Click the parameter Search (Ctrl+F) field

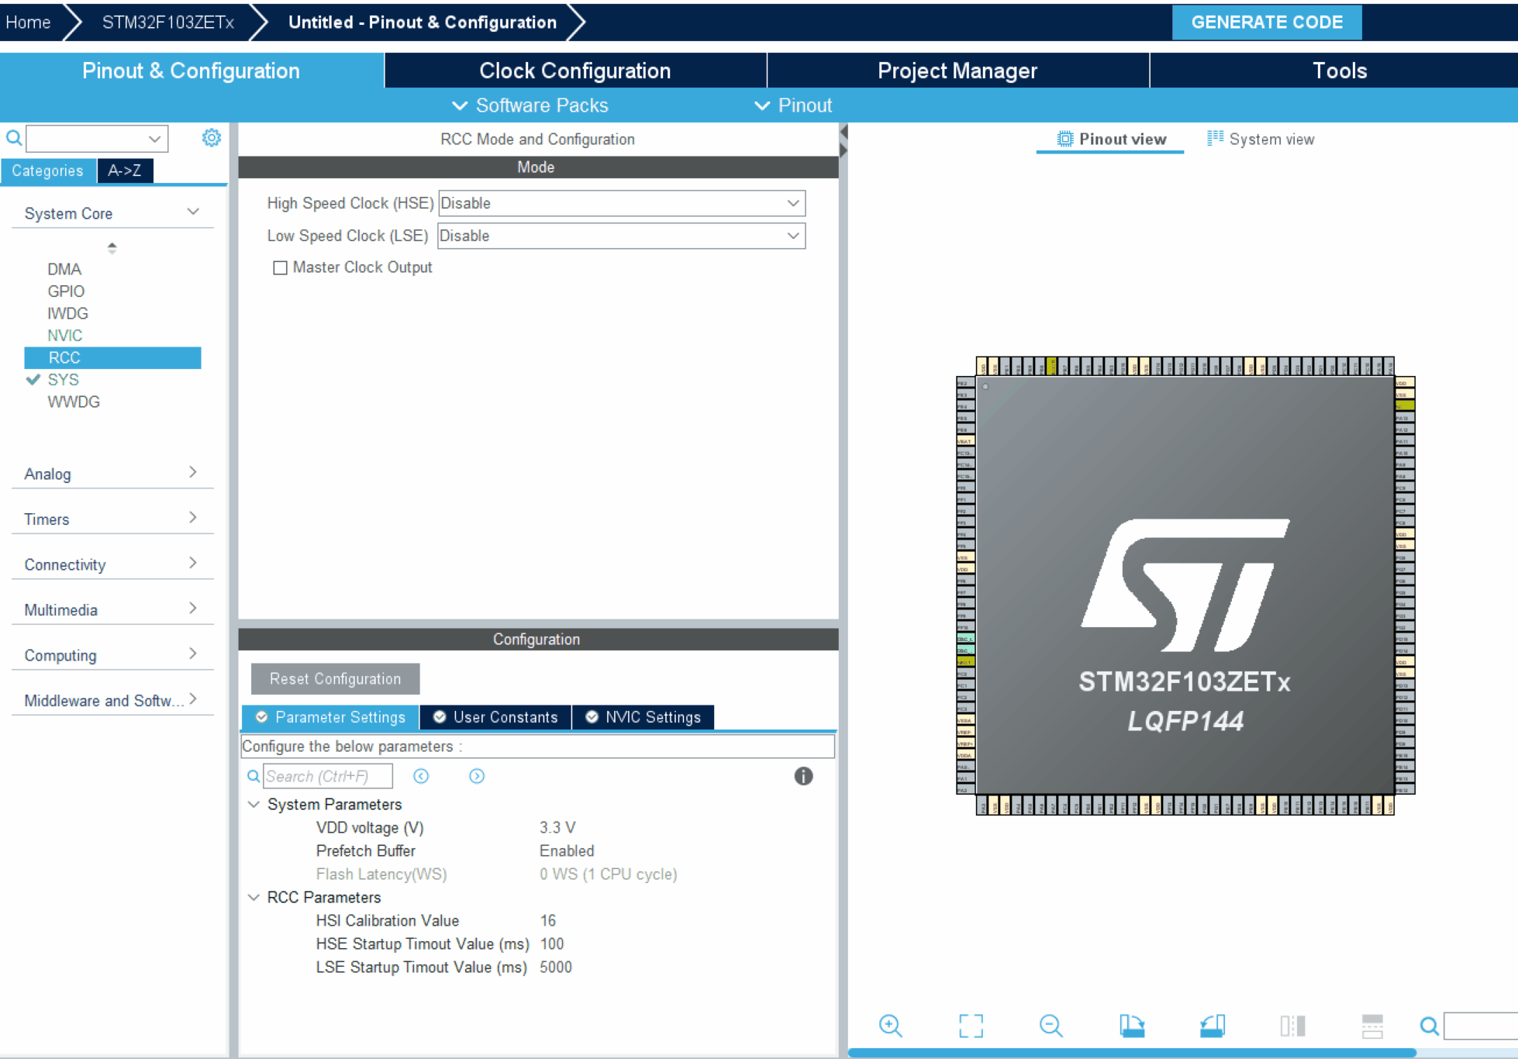coord(328,776)
